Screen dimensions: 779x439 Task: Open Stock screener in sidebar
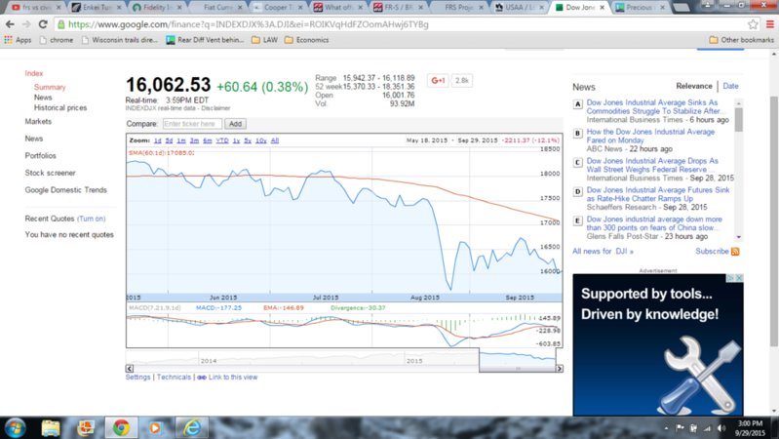coord(50,173)
